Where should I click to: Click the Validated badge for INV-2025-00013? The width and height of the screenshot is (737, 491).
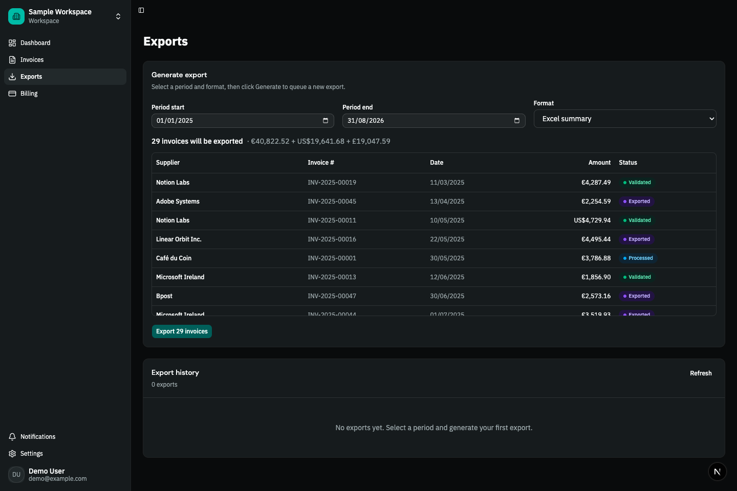point(637,277)
